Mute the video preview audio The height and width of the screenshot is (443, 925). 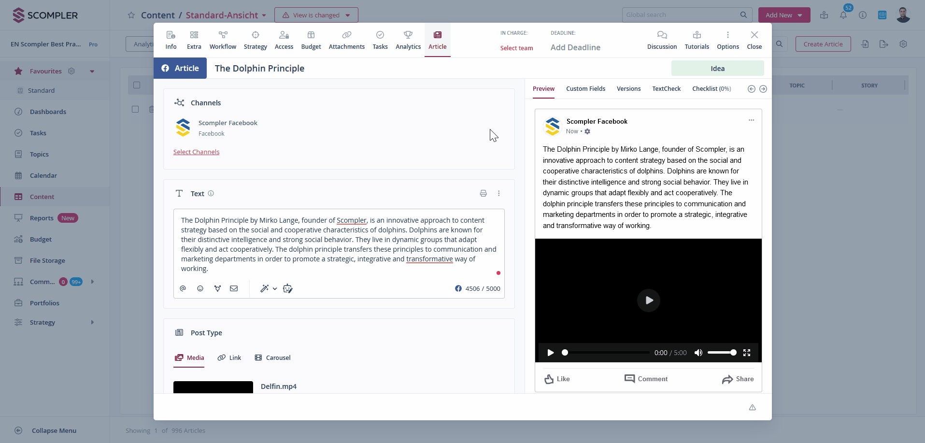pyautogui.click(x=698, y=353)
